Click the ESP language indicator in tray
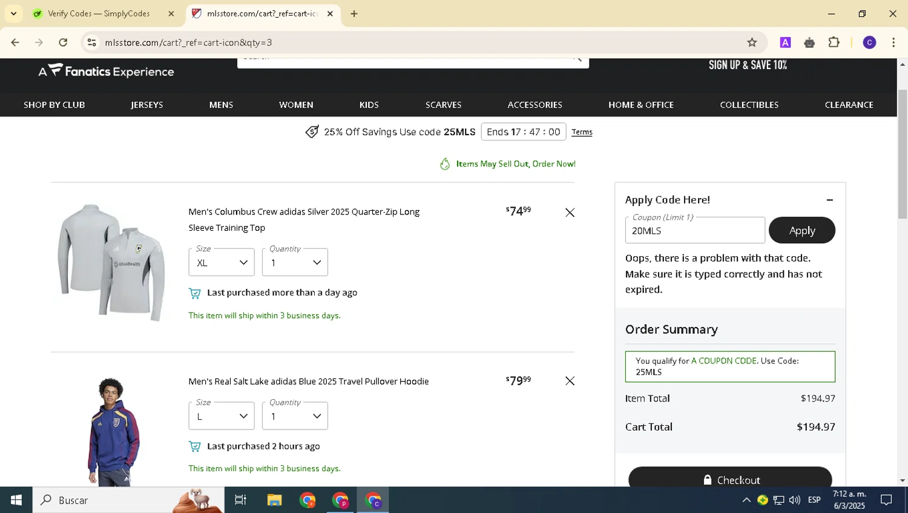This screenshot has width=908, height=513. 814,500
